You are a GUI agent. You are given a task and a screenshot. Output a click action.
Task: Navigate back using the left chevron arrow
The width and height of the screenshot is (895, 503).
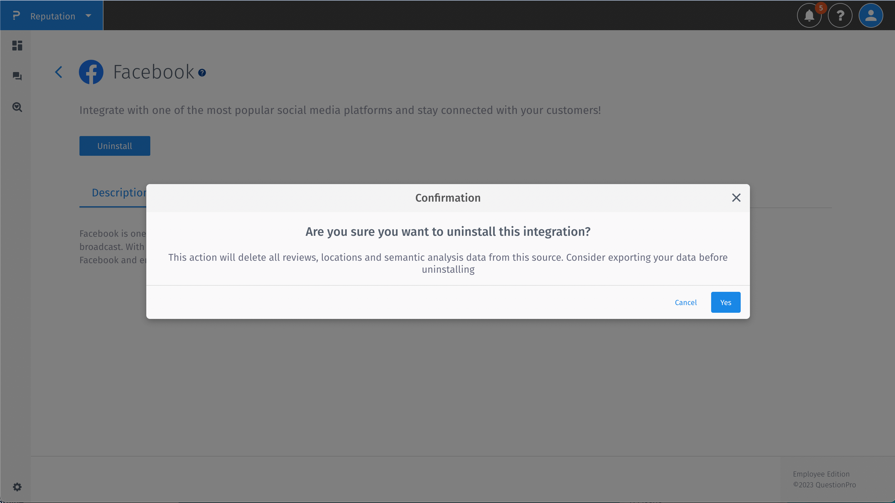[x=59, y=72]
